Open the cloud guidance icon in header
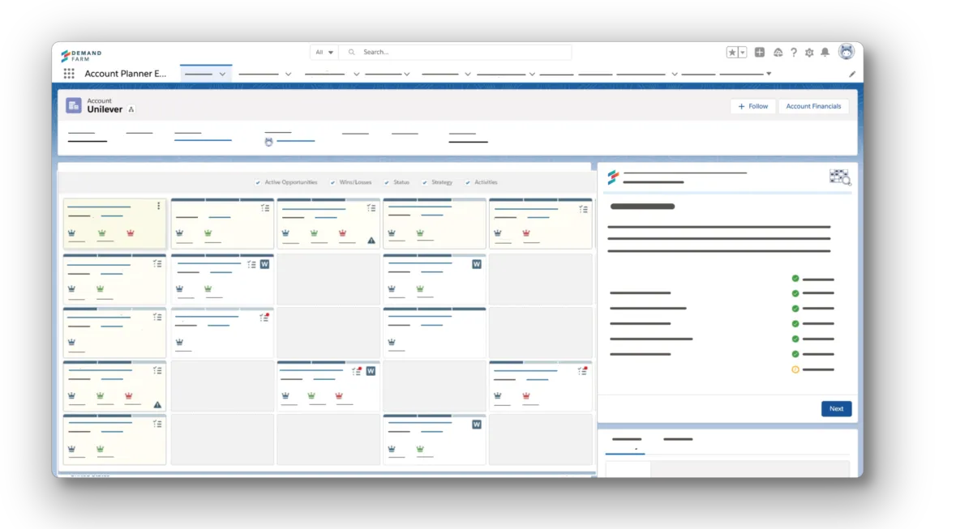 pos(778,52)
